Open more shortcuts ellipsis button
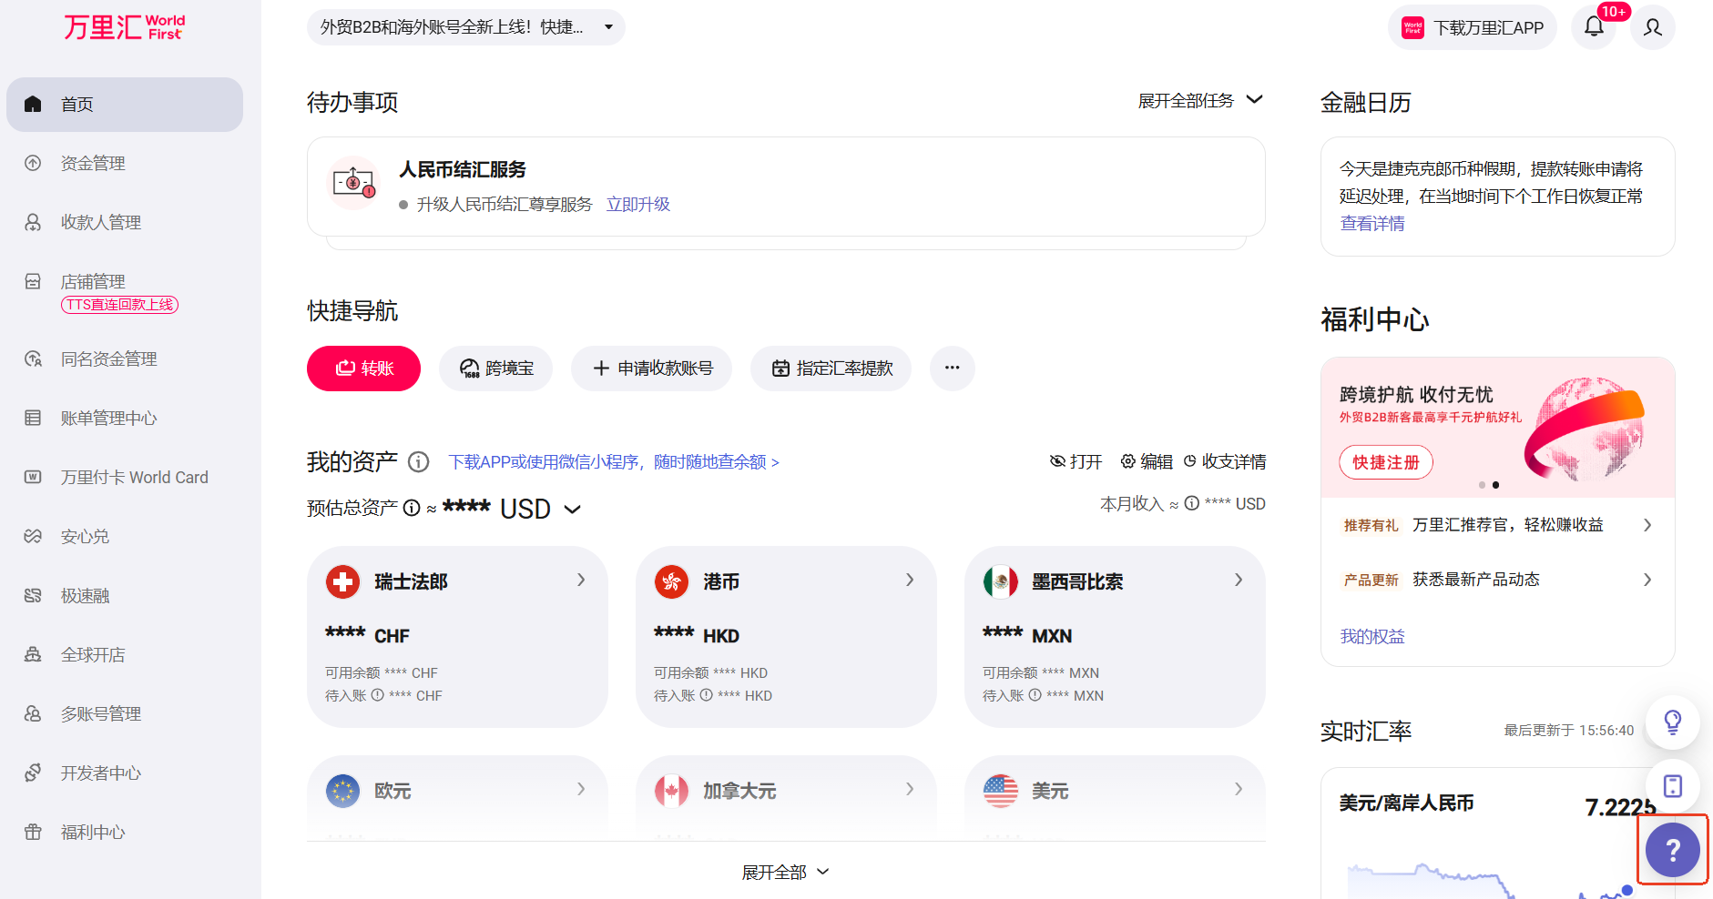The image size is (1713, 899). pos(952,369)
